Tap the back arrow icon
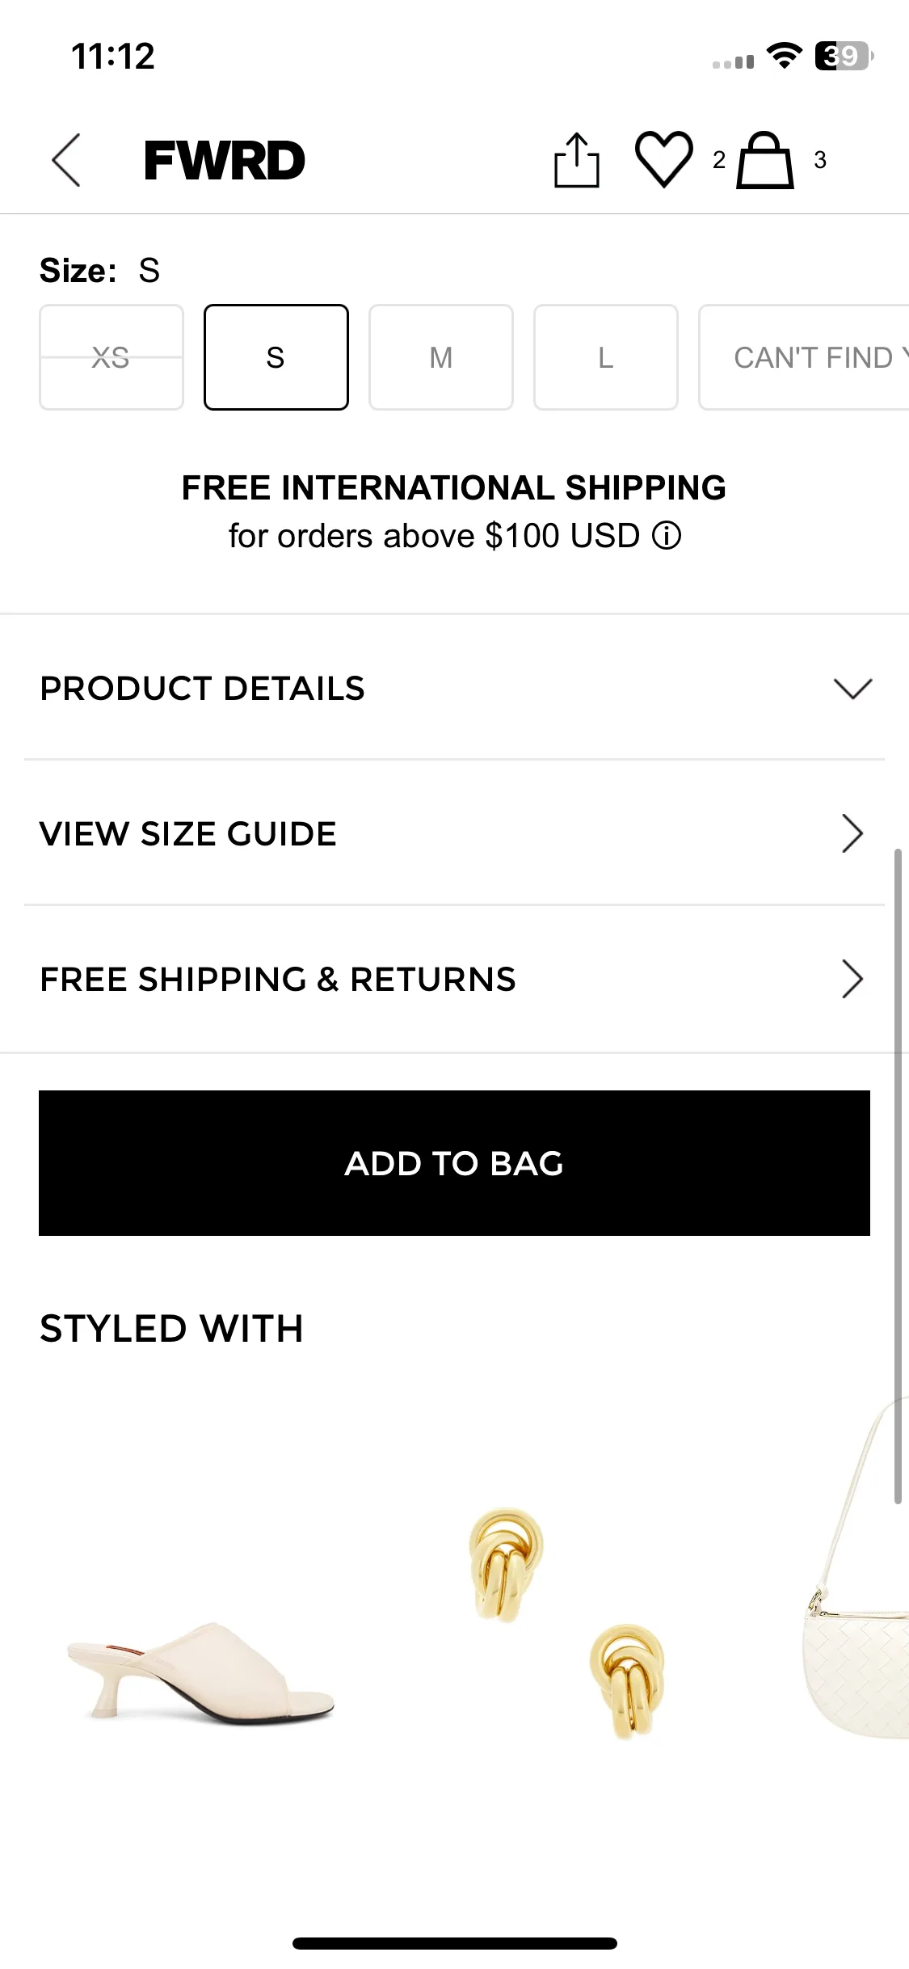The width and height of the screenshot is (909, 1969). (x=66, y=160)
